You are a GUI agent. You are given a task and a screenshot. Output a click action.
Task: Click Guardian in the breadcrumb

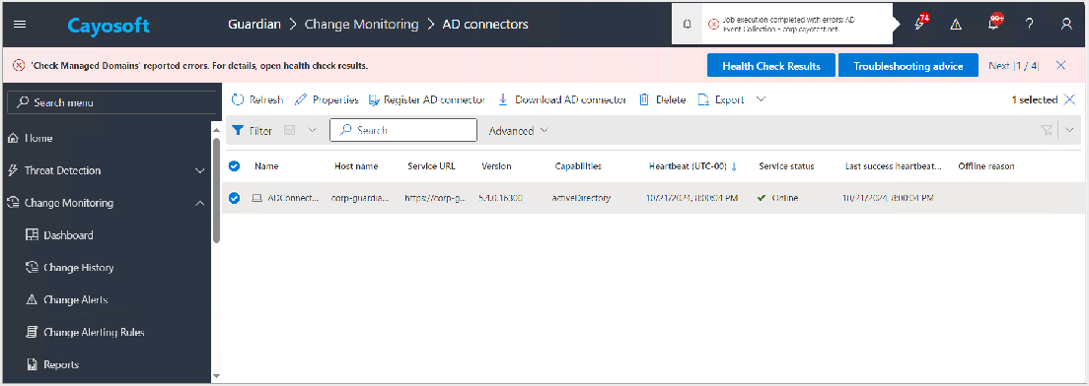click(x=254, y=25)
